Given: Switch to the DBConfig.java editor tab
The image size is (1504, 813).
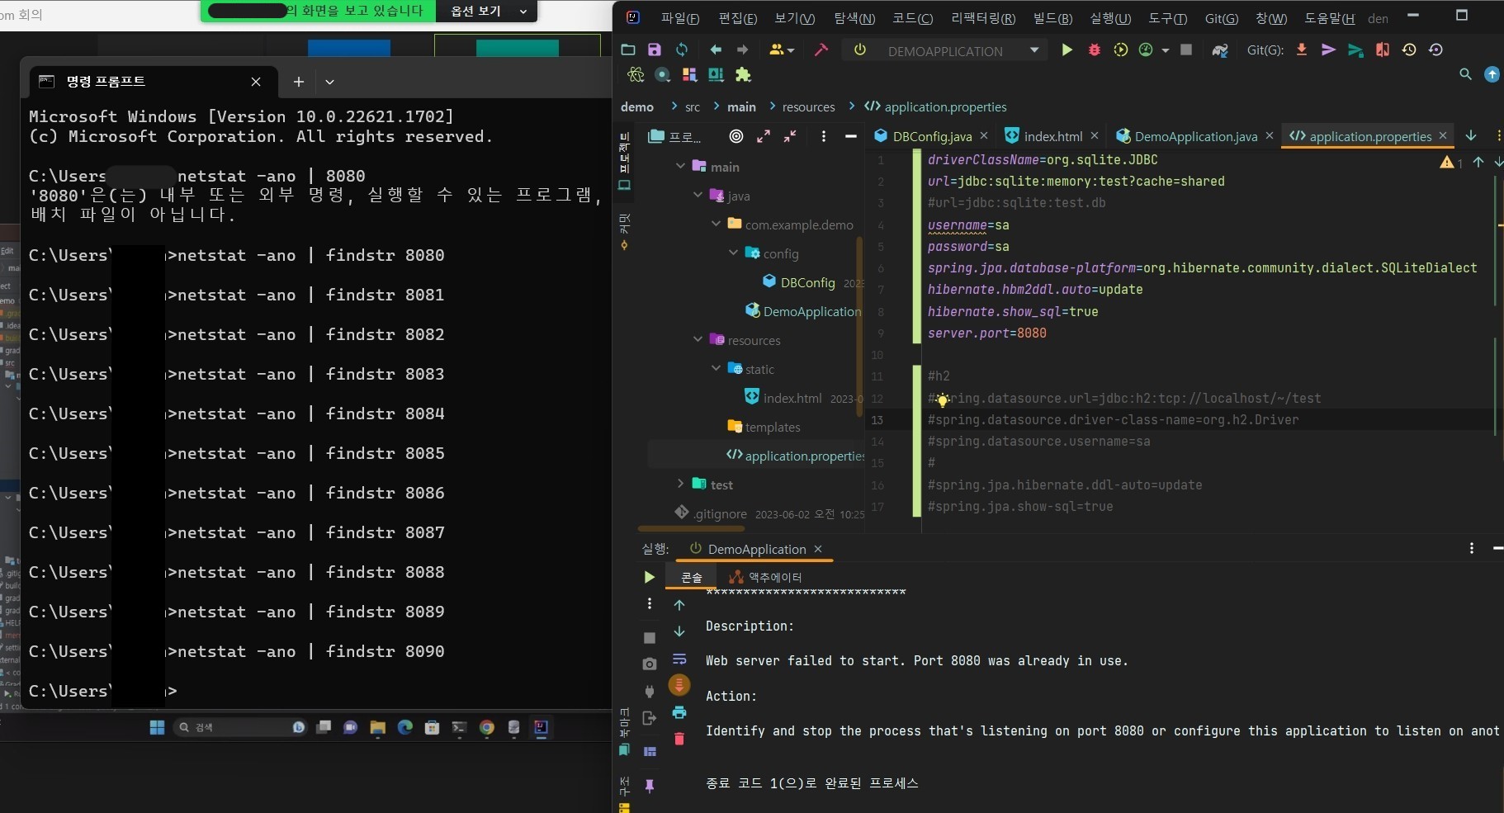Looking at the screenshot, I should pos(931,136).
